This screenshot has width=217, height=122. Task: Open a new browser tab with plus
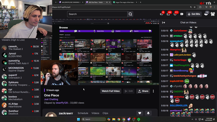(x=141, y=2)
